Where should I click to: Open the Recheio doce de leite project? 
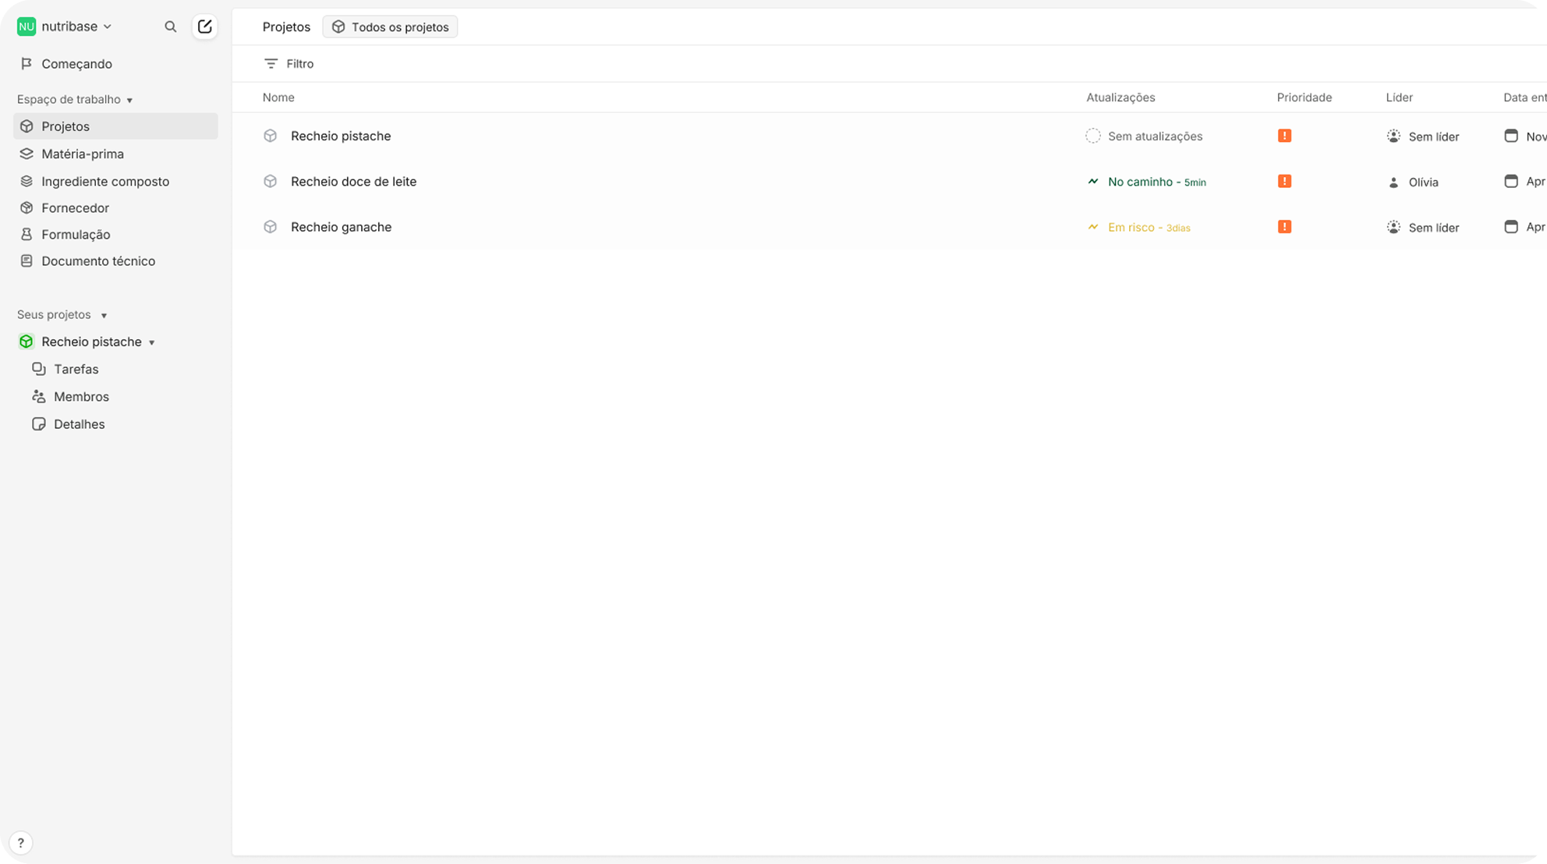(x=353, y=181)
